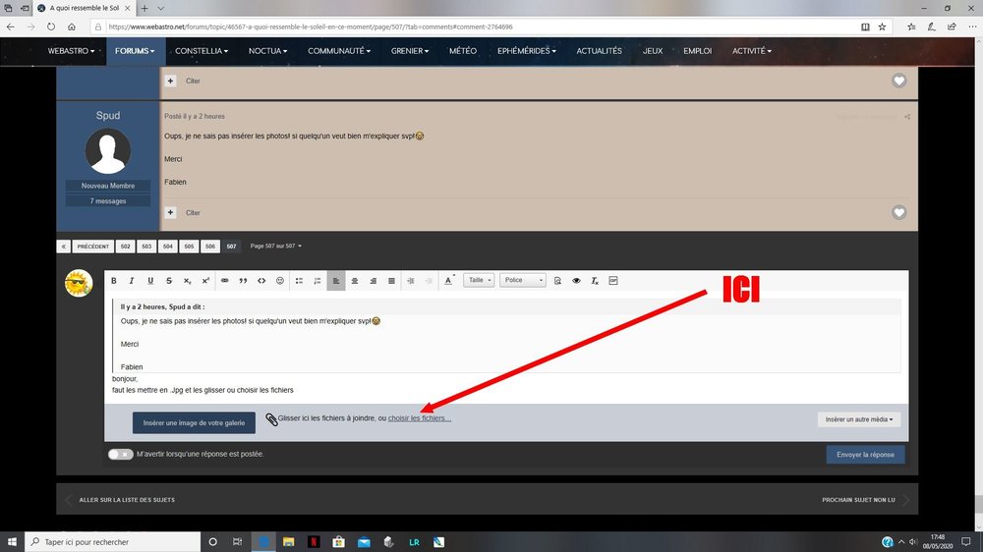The image size is (983, 552).
Task: Add page to favorites with the star icon
Action: 882,27
